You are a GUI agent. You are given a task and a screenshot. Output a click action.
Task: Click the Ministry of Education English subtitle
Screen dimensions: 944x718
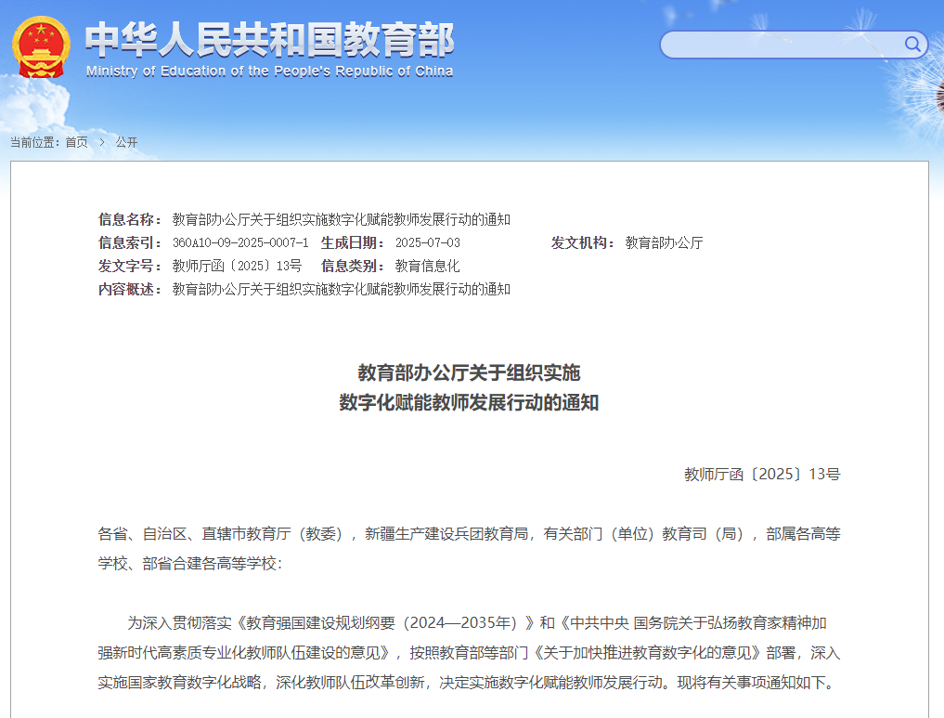[x=269, y=72]
